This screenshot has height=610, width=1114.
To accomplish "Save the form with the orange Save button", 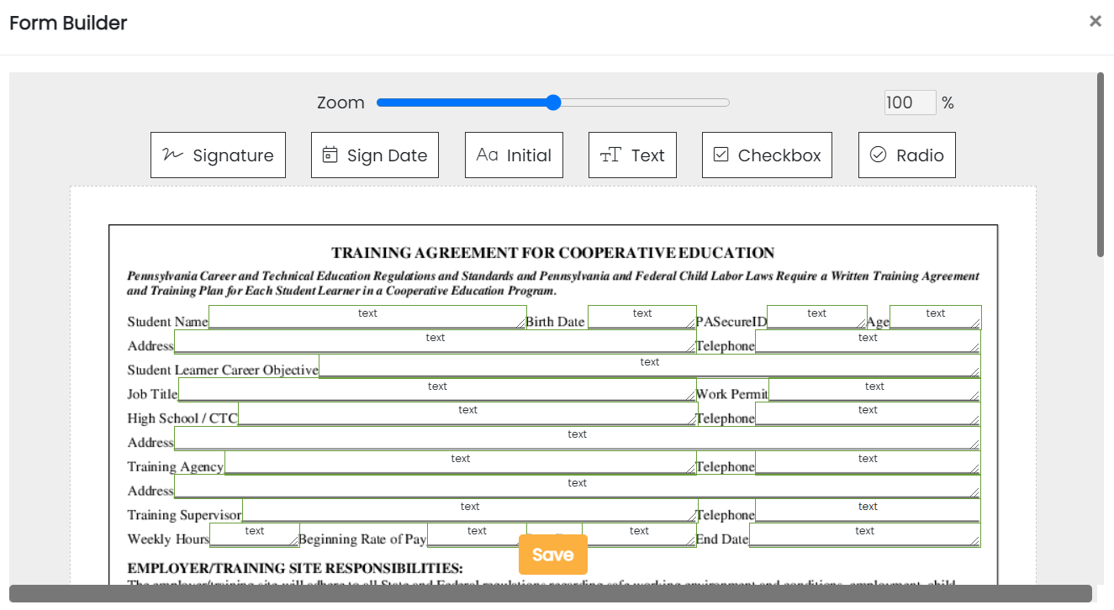I will pos(553,555).
